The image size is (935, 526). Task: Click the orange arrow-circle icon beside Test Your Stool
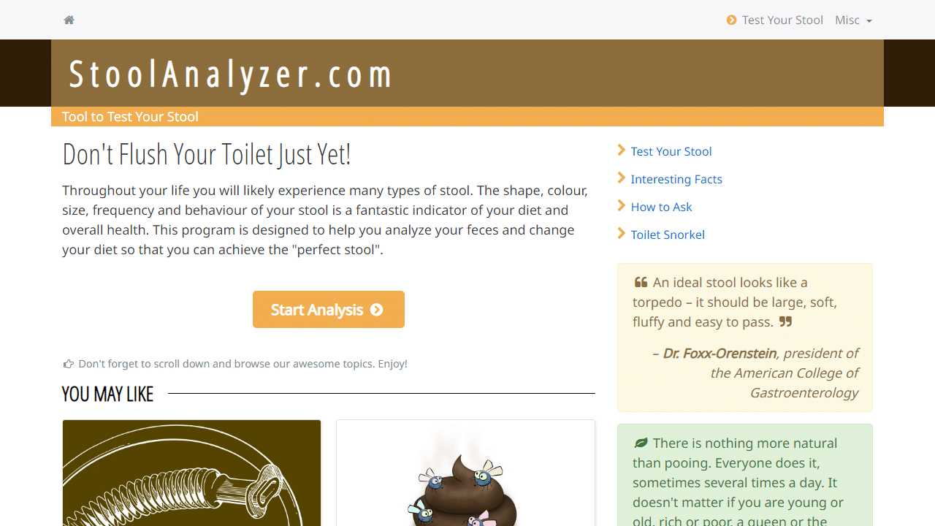[731, 20]
